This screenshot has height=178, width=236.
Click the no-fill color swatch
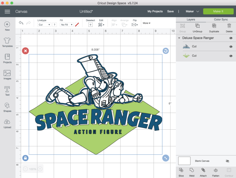click(77, 25)
